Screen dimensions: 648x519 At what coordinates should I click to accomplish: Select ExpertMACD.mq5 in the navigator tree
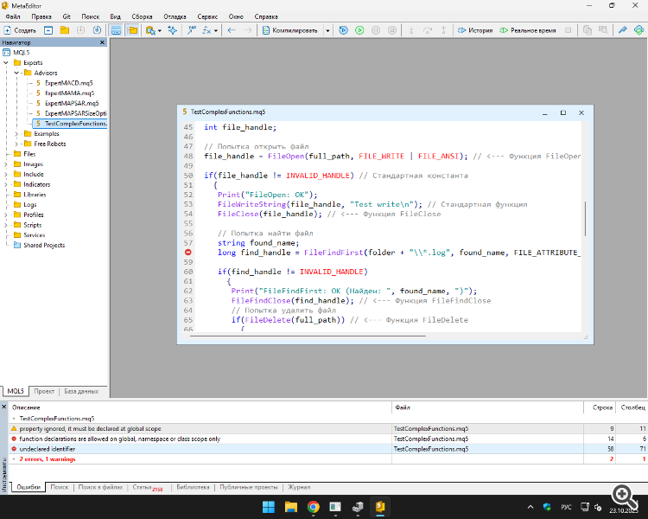pos(68,83)
